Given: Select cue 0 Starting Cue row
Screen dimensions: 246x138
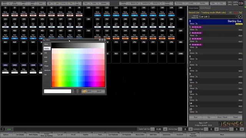Looking at the screenshot, I should click(216, 22).
